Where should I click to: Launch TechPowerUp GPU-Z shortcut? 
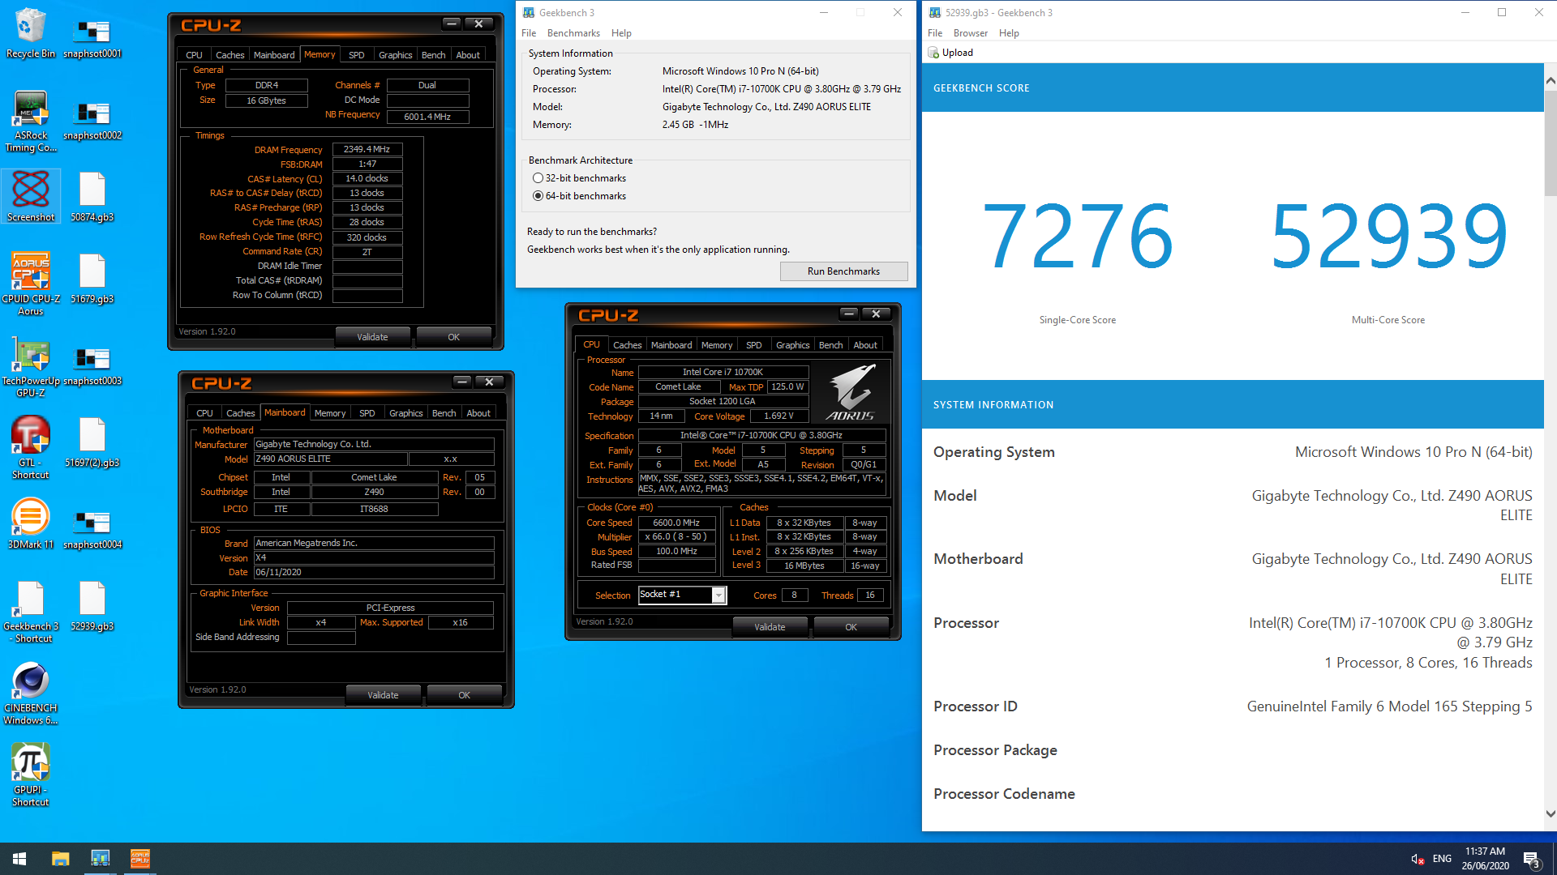31,366
